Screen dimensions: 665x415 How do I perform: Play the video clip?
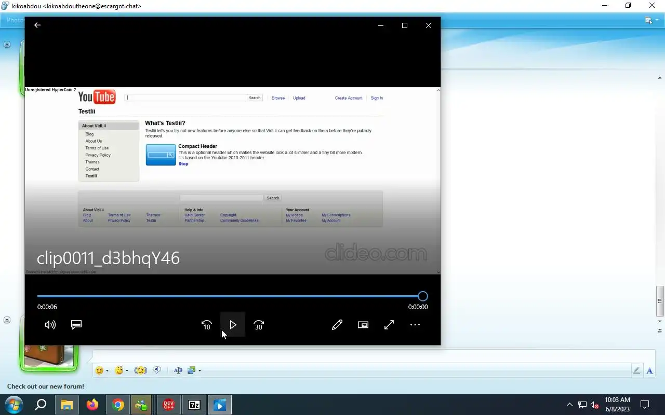click(x=233, y=325)
